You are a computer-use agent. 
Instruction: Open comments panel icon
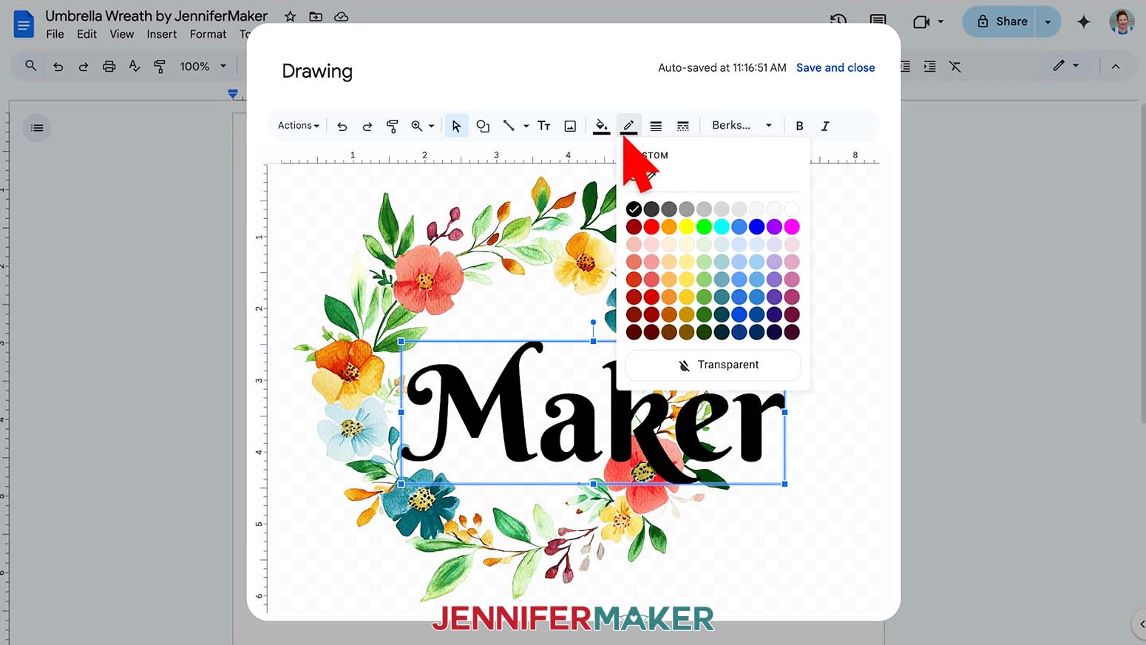point(878,20)
